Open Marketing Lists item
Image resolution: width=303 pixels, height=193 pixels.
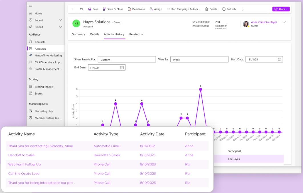point(44,111)
